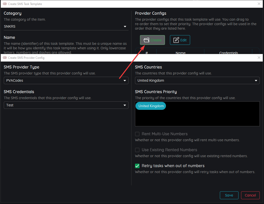
Task: Close the Create SMS Provider Config dialog
Action: (259, 58)
